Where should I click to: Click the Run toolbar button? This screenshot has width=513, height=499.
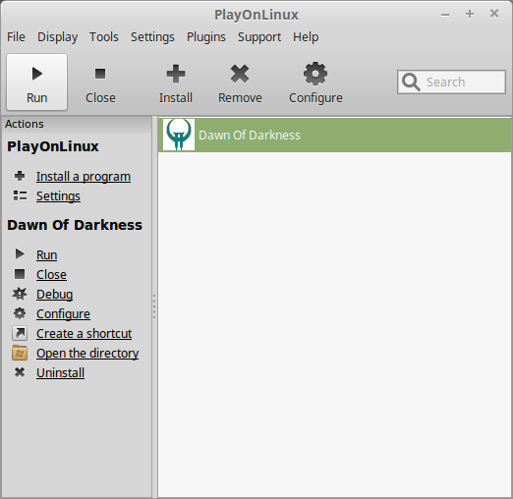pos(36,82)
